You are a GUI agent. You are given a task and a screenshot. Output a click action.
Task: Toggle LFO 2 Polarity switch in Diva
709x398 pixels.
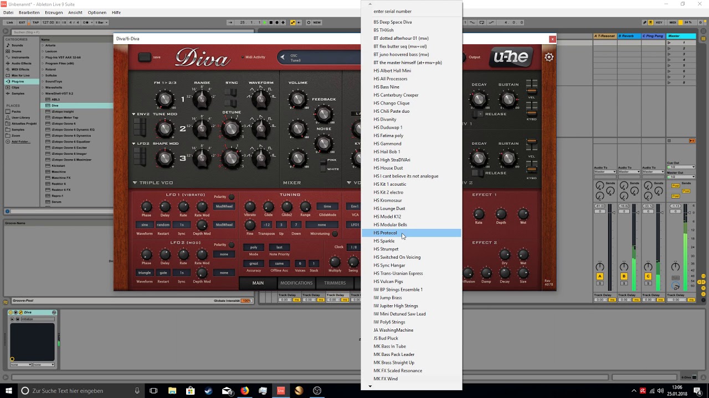(232, 245)
